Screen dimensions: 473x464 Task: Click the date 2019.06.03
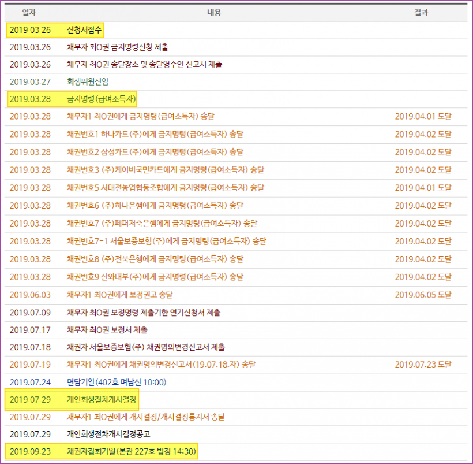30,295
